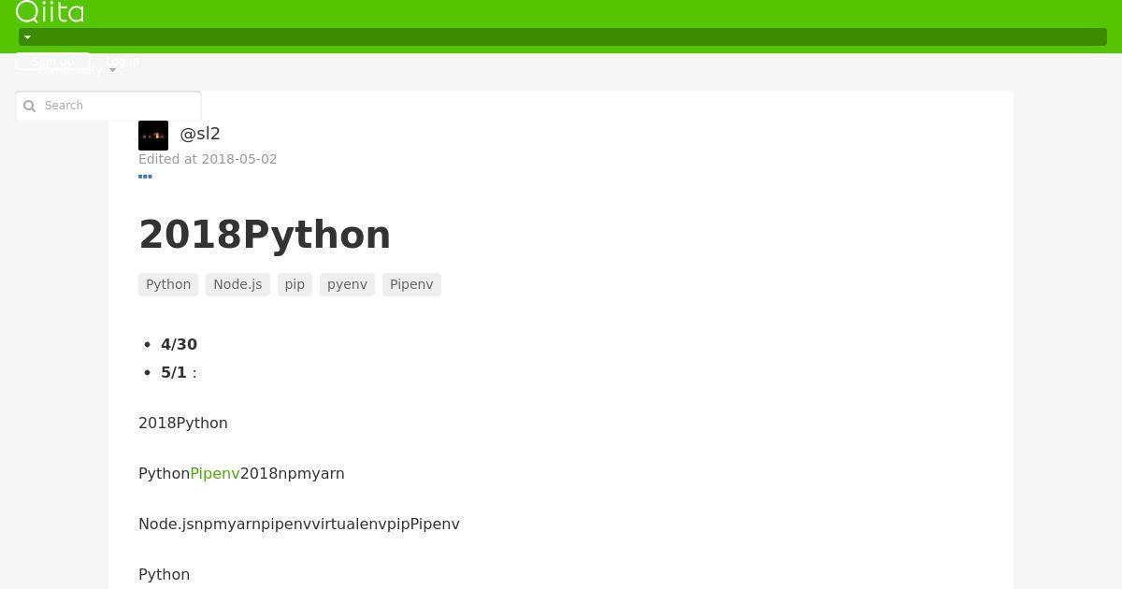
Task: Open the three-dots menu under author
Action: 145,176
